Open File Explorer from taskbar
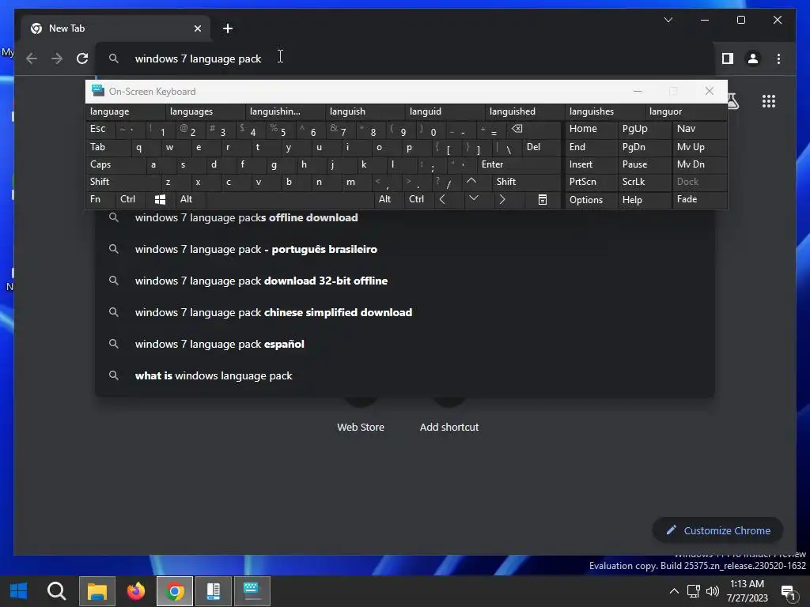Image resolution: width=810 pixels, height=607 pixels. click(97, 590)
